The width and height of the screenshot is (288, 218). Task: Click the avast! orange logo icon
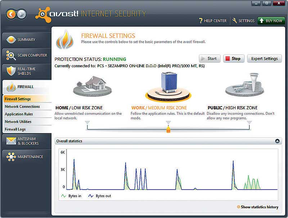click(x=43, y=15)
